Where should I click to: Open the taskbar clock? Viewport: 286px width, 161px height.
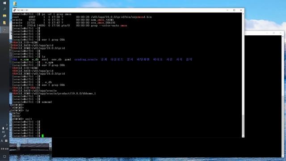tap(4, 149)
